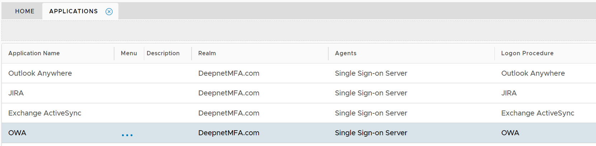Image resolution: width=596 pixels, height=146 pixels.
Task: Click the OWA logon procedure cell
Action: click(x=510, y=133)
